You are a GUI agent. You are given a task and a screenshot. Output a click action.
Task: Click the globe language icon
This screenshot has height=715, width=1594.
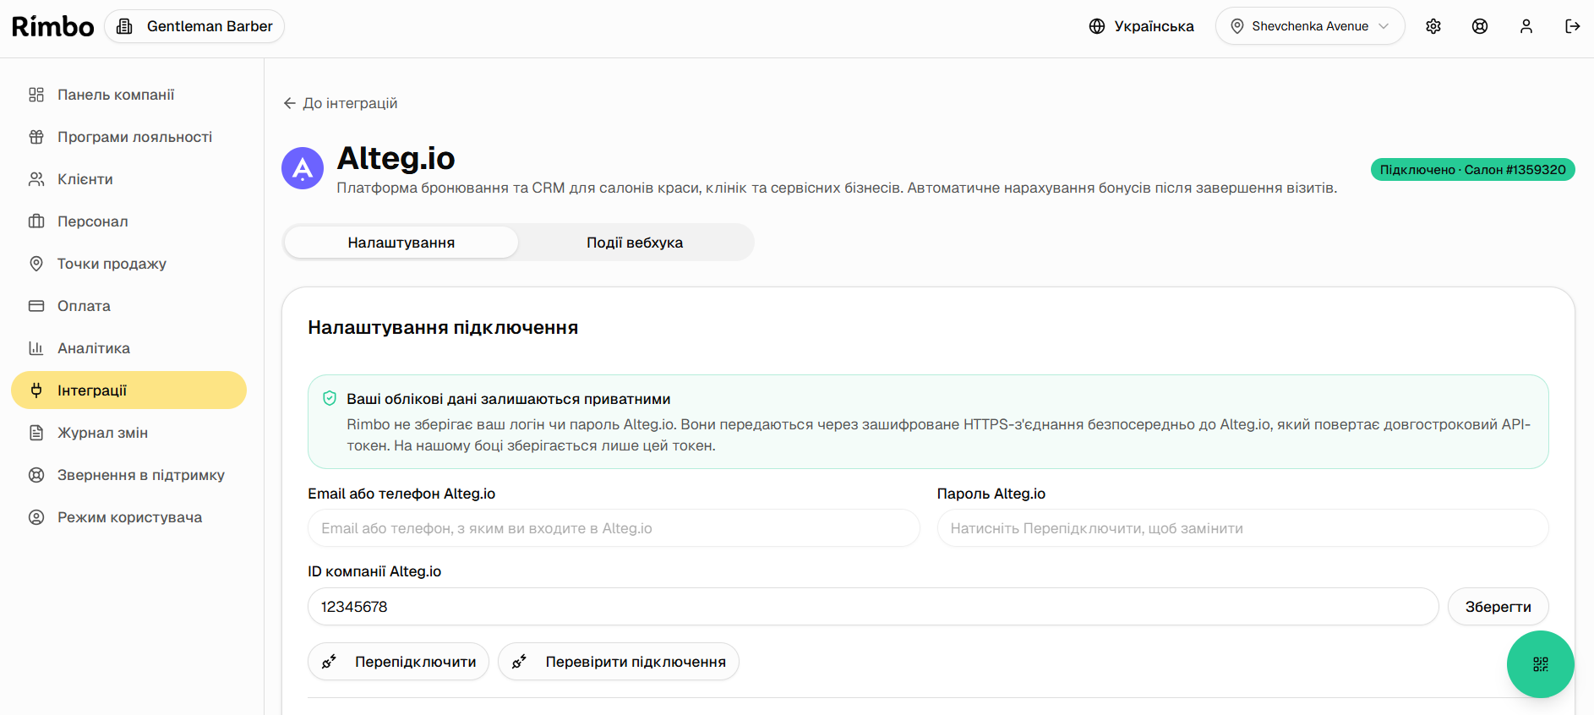(x=1097, y=26)
